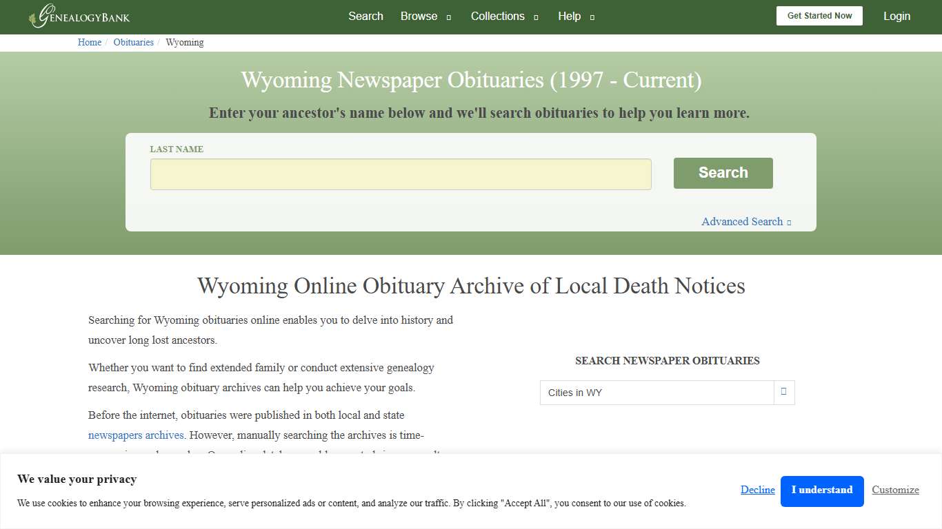Click the Get Started Now button

click(819, 15)
